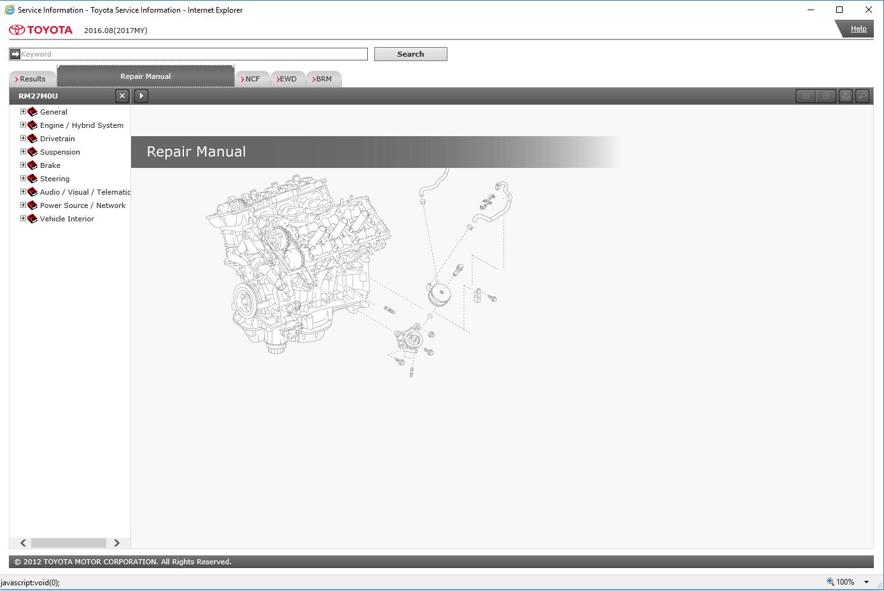
Task: Click the book icon beside Brake
Action: click(32, 165)
